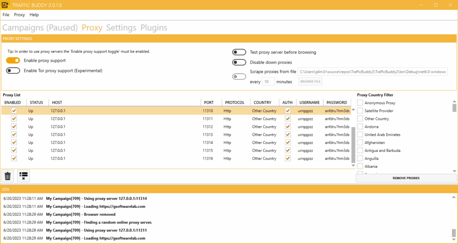This screenshot has width=458, height=244.
Task: Enable Test proxy server before browsing
Action: click(x=239, y=52)
